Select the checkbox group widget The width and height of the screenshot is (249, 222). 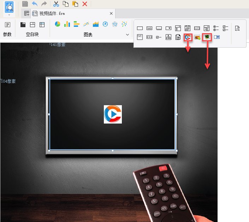tap(225, 28)
